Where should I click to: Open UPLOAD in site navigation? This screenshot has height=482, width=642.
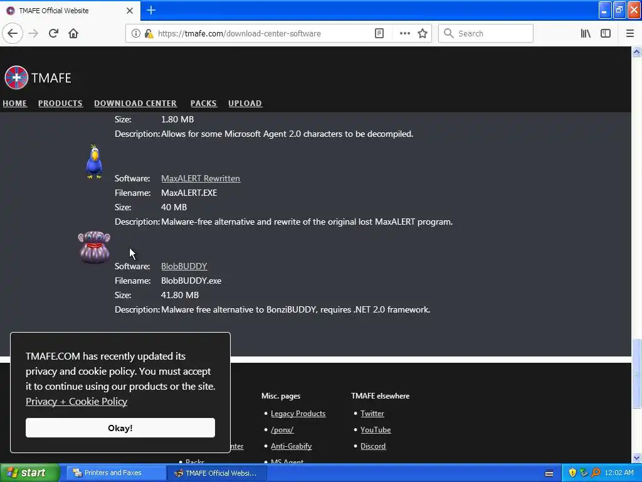(x=245, y=104)
